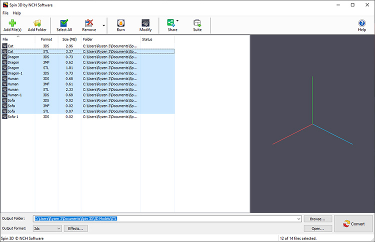
Task: Click the Spin 3D app icon in title bar
Action: tap(5, 5)
